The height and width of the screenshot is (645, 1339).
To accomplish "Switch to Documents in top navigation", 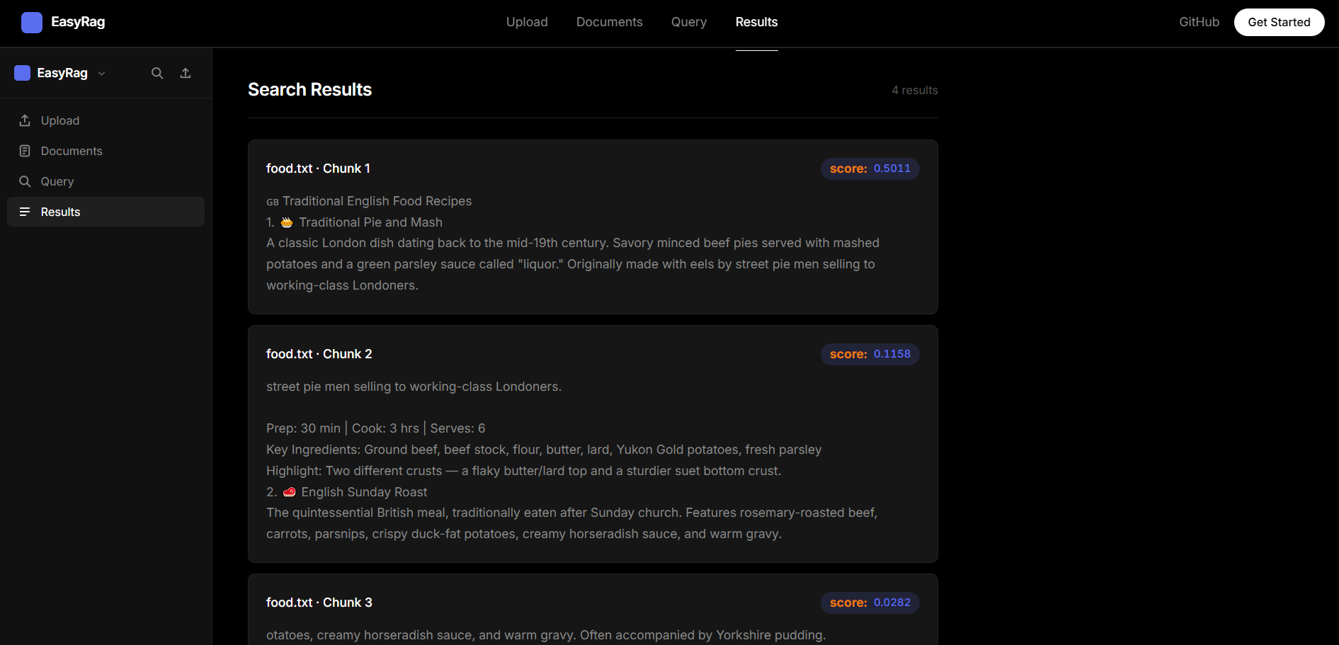I will pyautogui.click(x=609, y=22).
